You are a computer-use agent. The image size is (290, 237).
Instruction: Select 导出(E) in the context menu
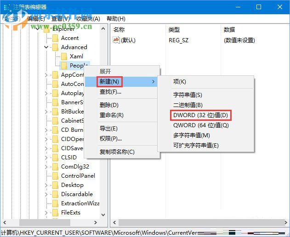click(x=108, y=129)
